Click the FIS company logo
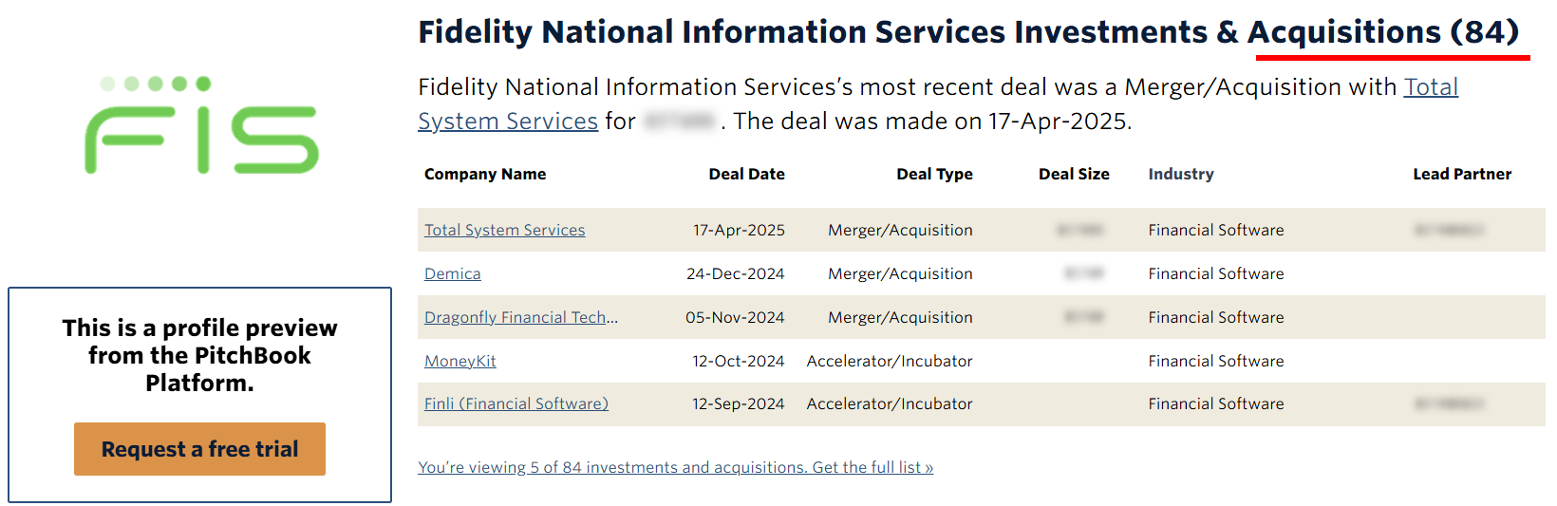 click(201, 126)
